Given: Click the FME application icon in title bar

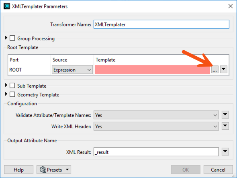Looking at the screenshot, I should [7, 6].
